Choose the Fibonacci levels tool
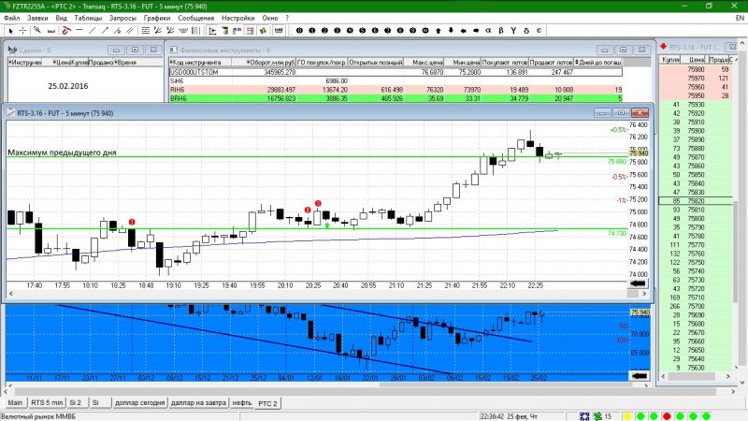This screenshot has width=748, height=421. click(x=146, y=31)
